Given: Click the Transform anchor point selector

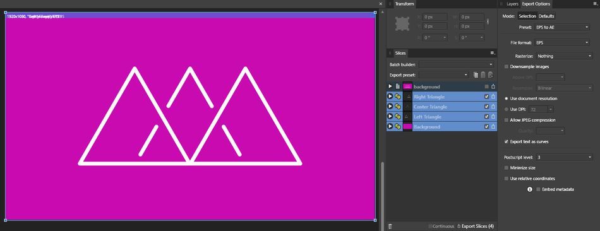Looking at the screenshot, I should (402, 24).
